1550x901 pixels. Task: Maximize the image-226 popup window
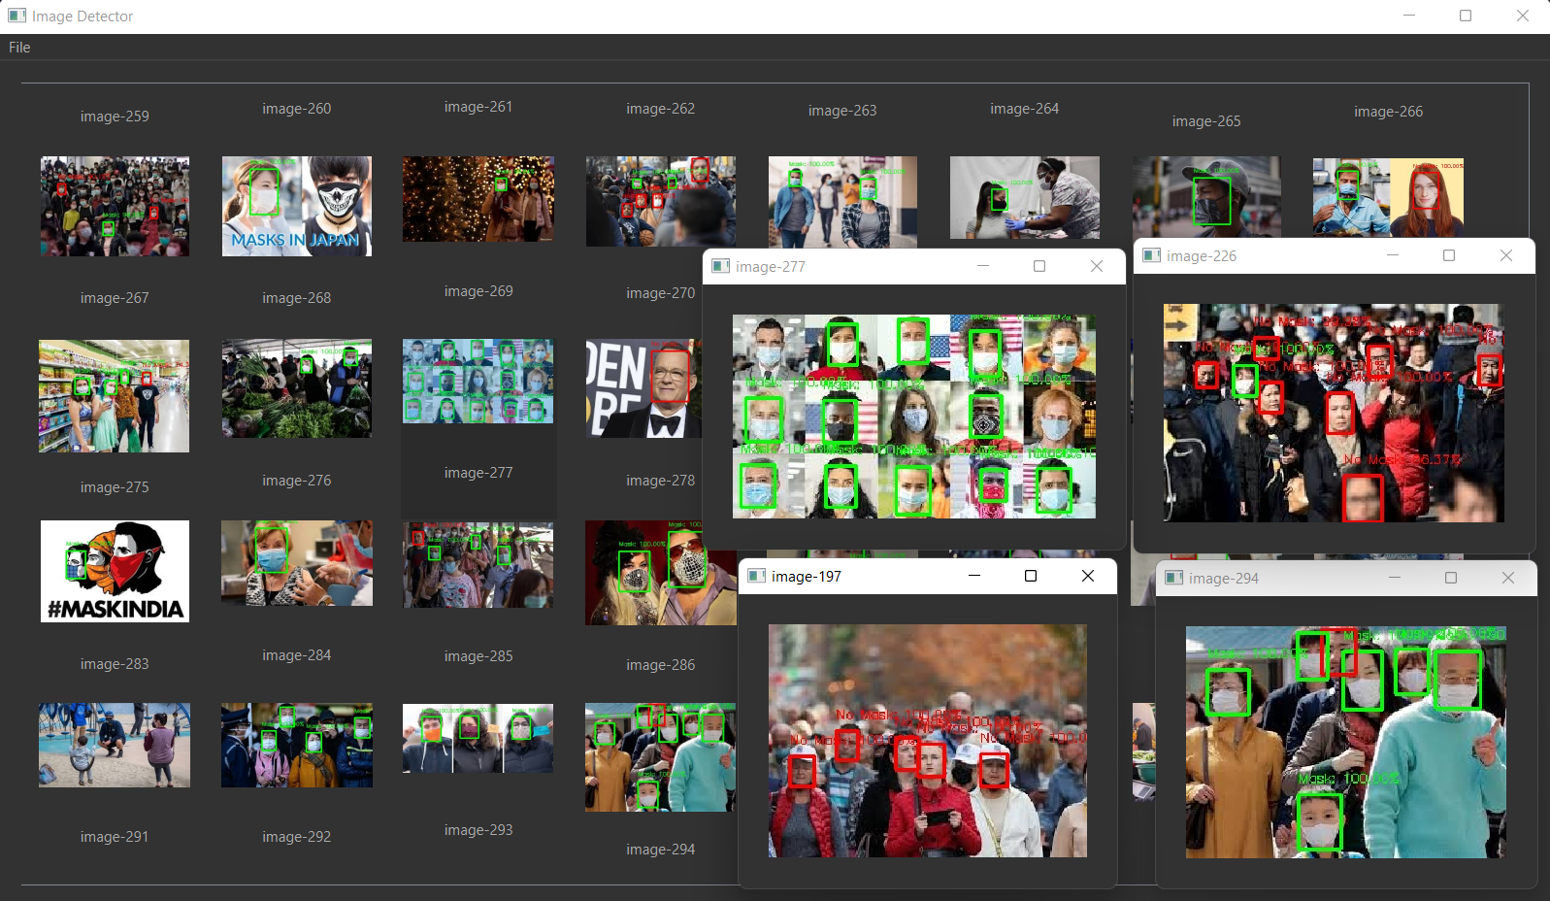tap(1449, 255)
